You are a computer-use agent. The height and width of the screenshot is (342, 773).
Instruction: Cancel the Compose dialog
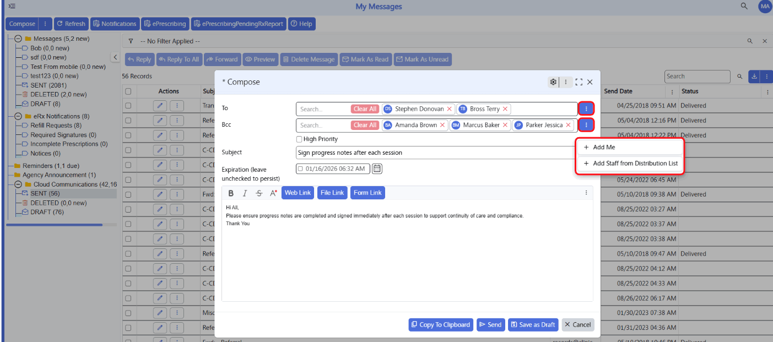click(577, 324)
